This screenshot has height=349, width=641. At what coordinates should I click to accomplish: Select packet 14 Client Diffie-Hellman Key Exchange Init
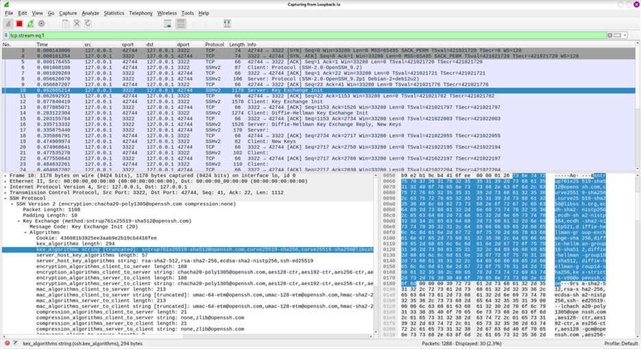point(319,113)
